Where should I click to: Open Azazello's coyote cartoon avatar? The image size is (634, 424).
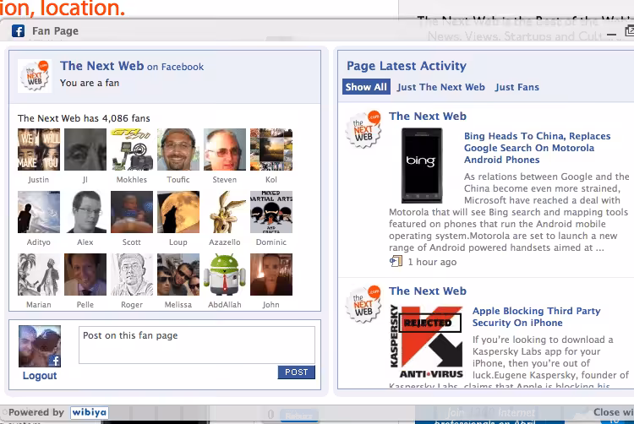(x=225, y=212)
